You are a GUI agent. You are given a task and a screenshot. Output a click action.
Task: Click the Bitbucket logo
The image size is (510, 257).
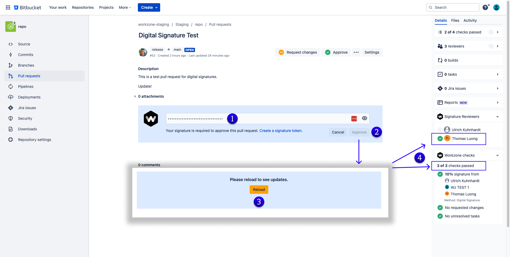[27, 7]
